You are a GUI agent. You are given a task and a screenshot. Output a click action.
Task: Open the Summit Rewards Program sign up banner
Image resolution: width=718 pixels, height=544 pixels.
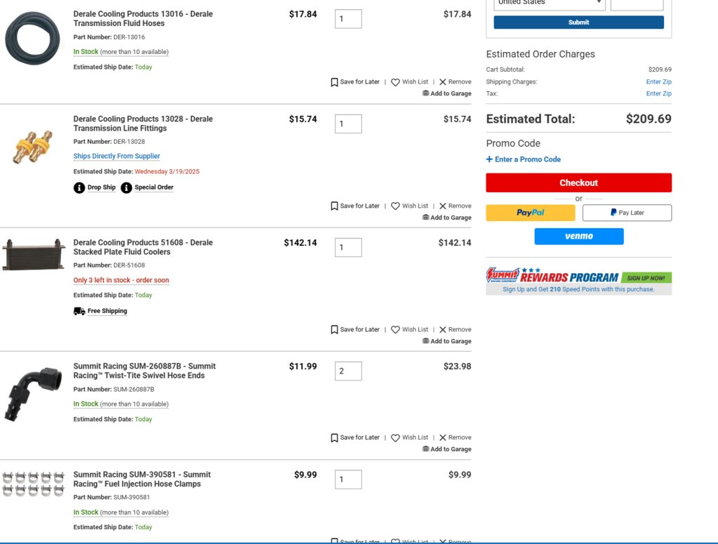tap(579, 281)
